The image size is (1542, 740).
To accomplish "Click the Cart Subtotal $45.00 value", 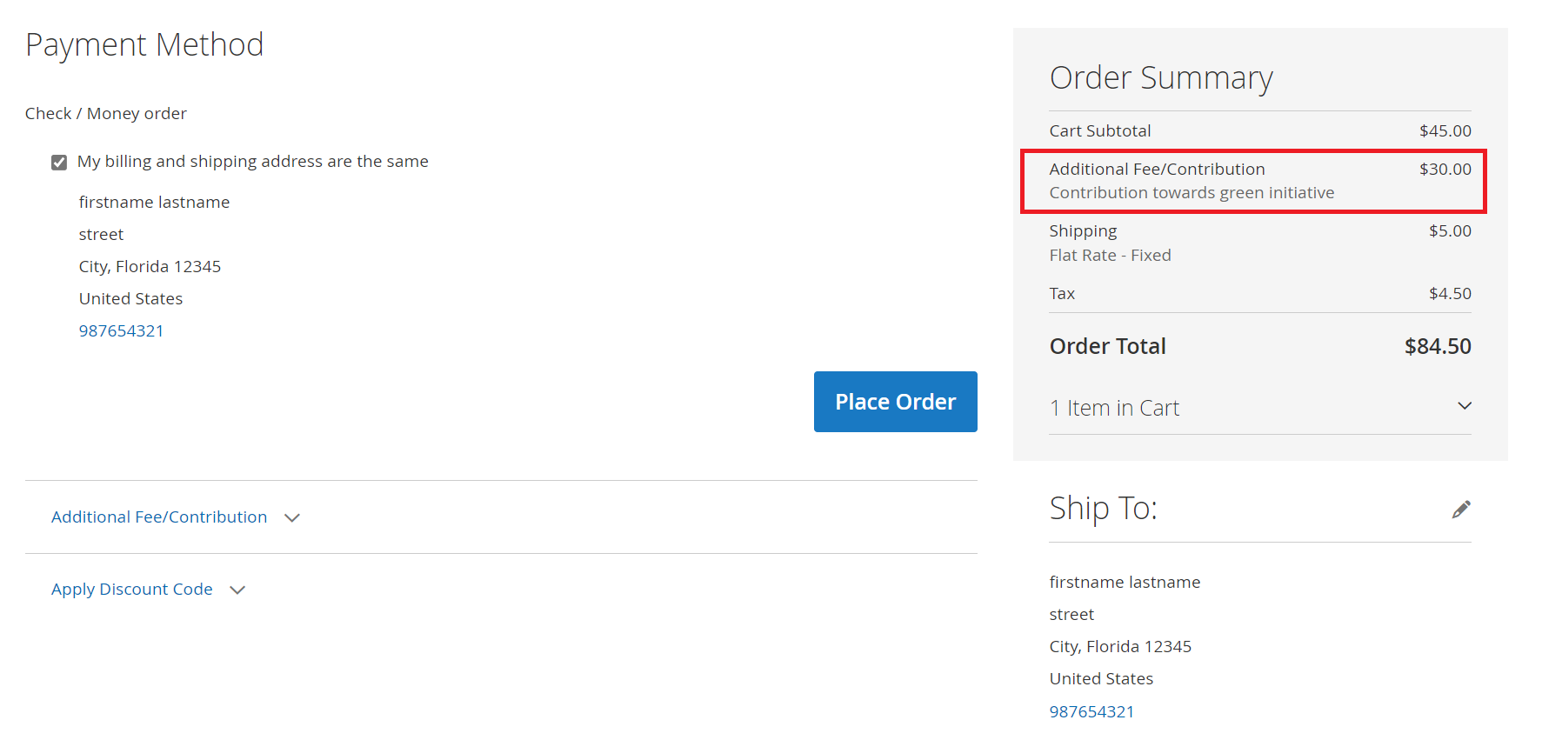I will tap(1445, 131).
